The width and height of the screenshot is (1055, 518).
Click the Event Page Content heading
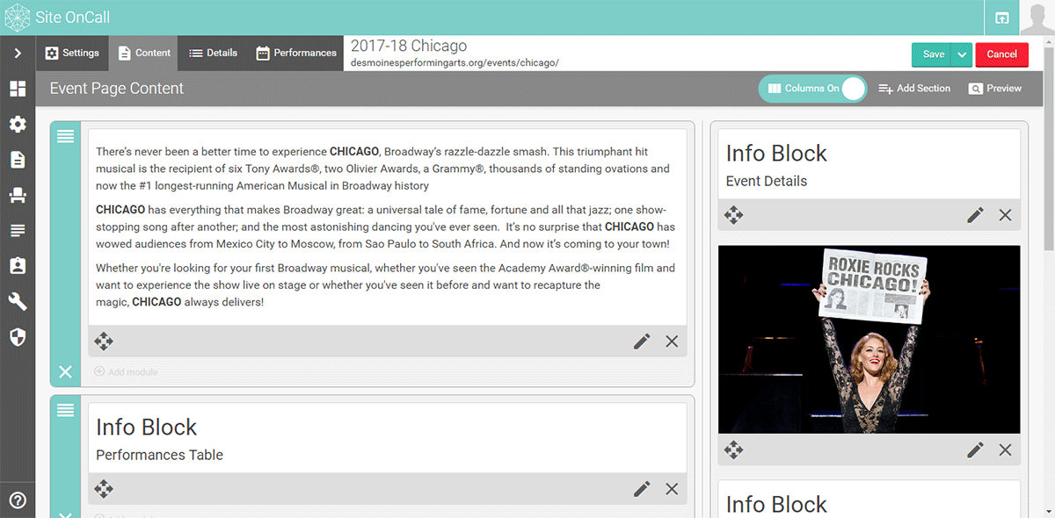click(117, 89)
